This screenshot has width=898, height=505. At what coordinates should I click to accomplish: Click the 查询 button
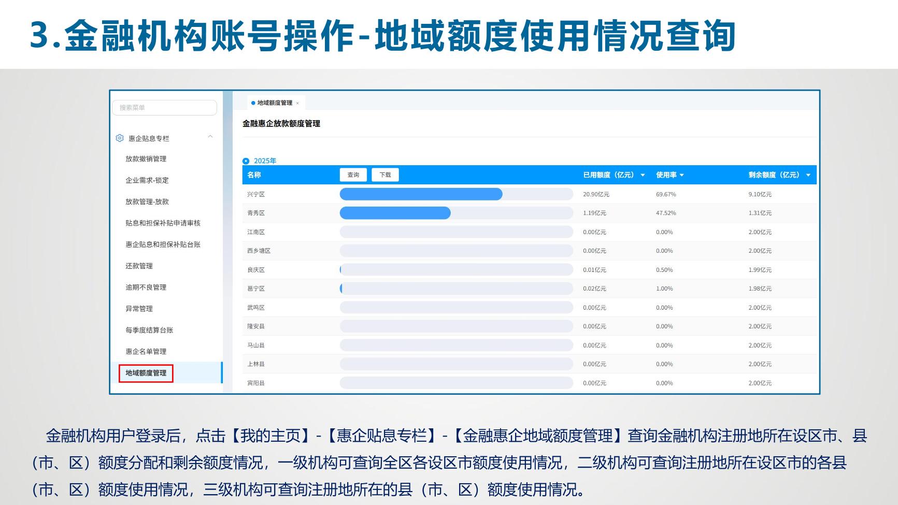(x=353, y=175)
